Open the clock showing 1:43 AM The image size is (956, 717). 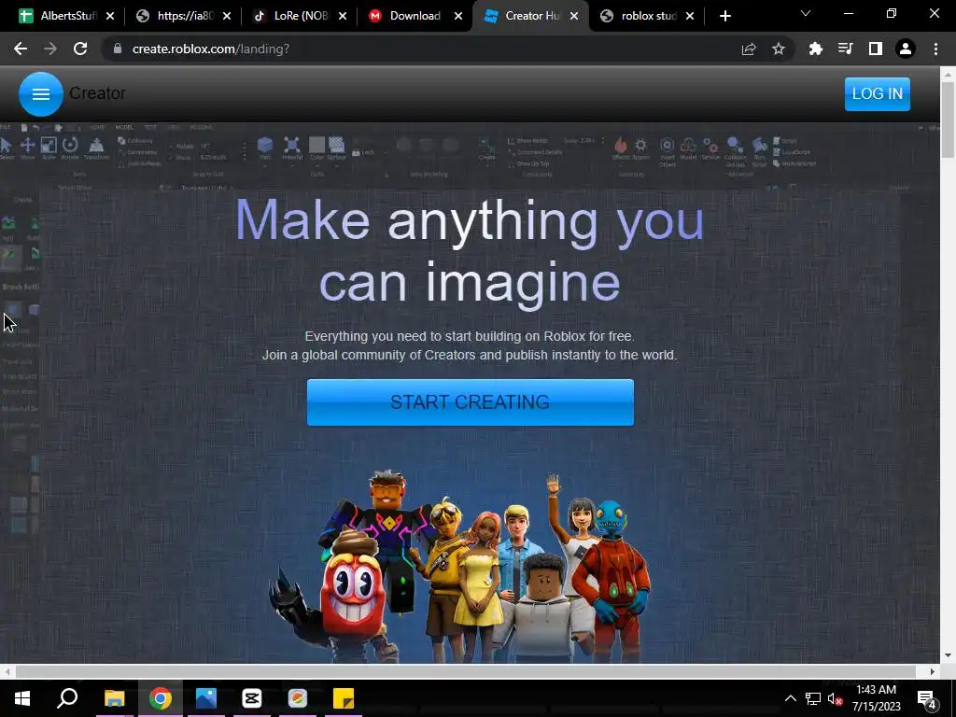[x=876, y=698]
